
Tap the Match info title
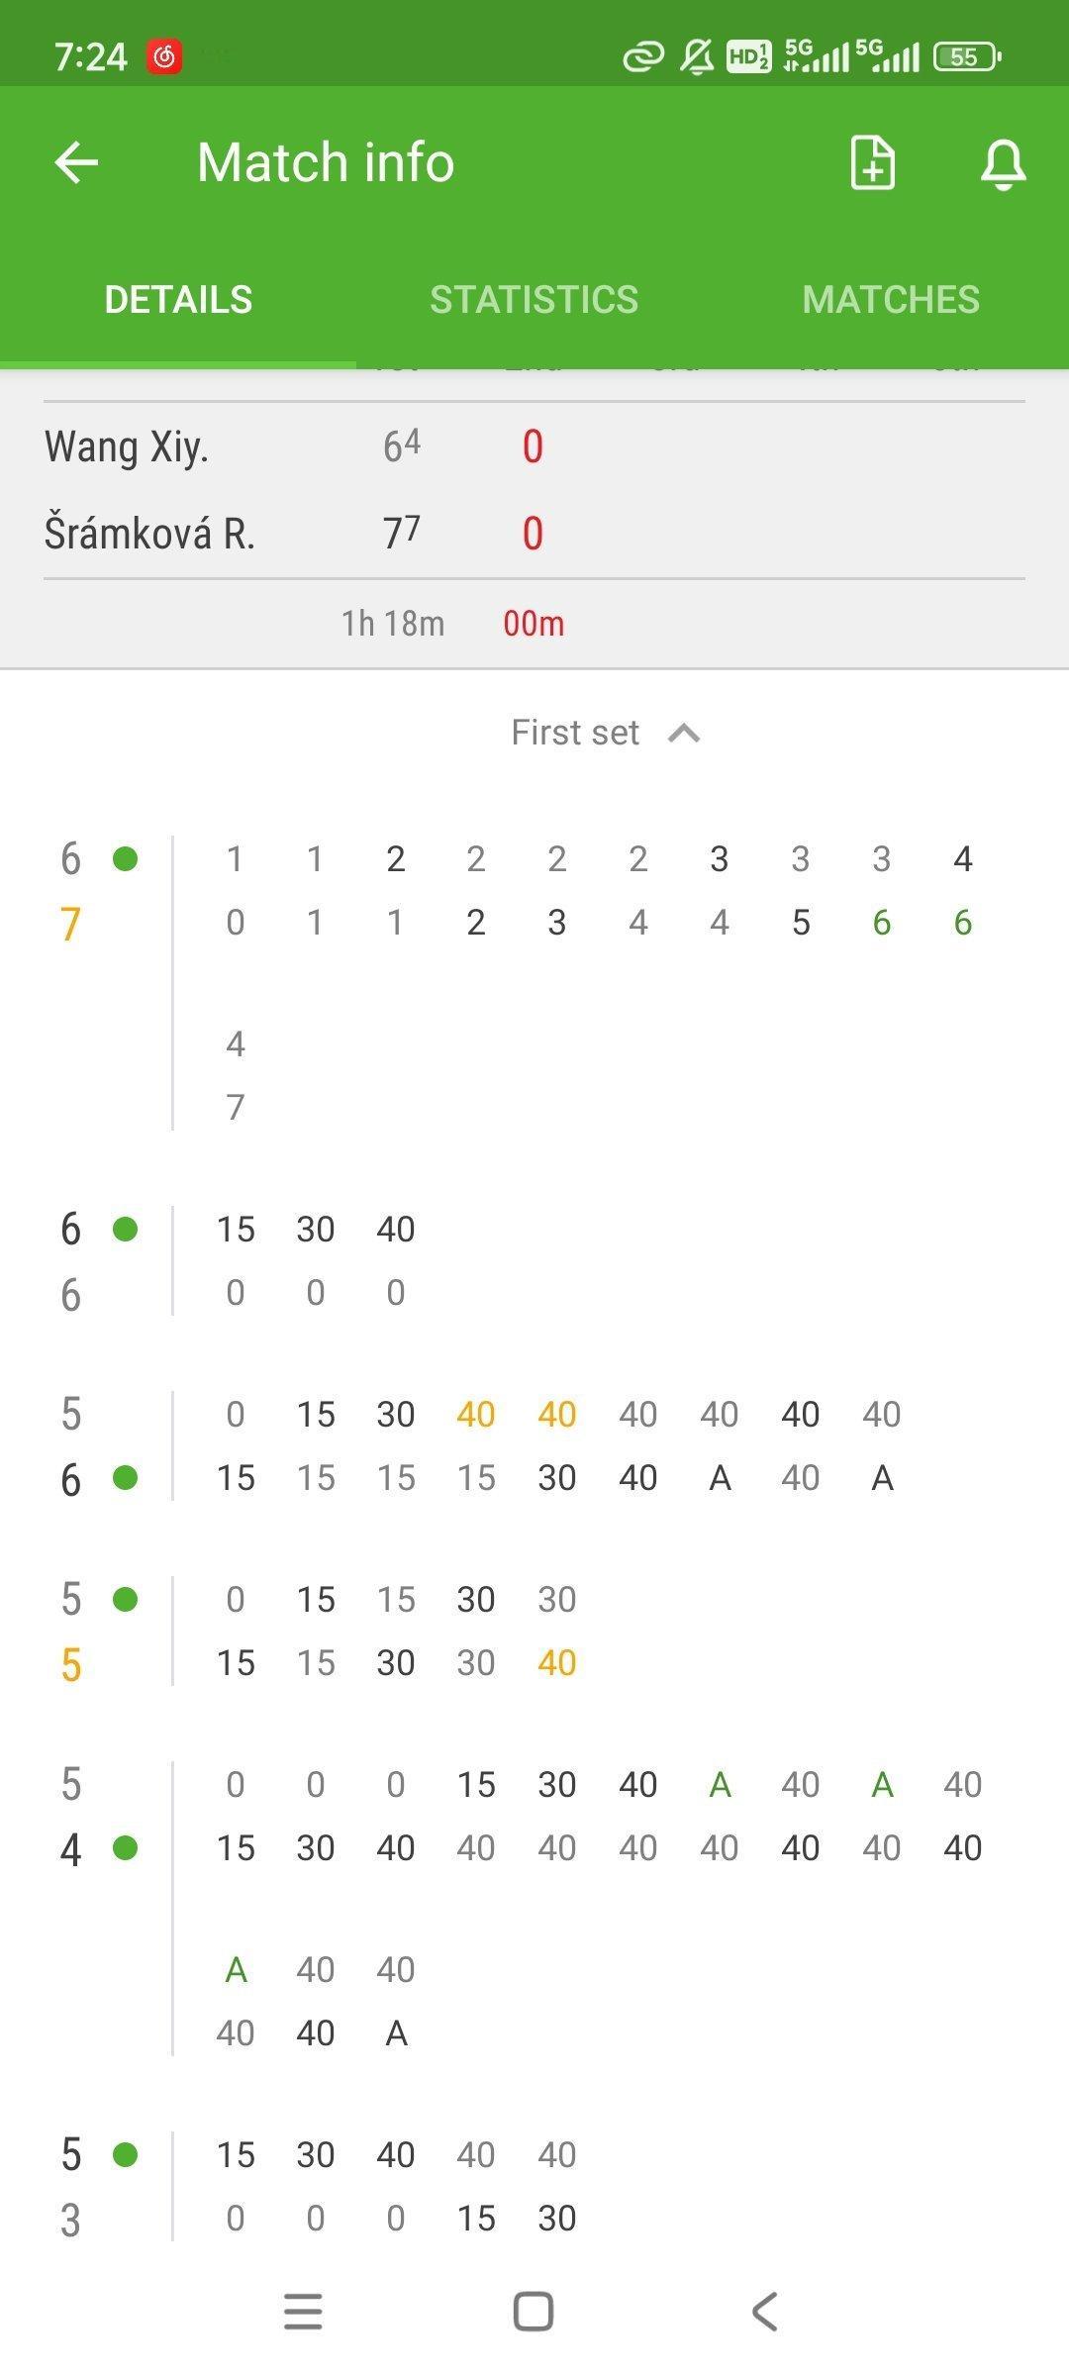(x=326, y=162)
